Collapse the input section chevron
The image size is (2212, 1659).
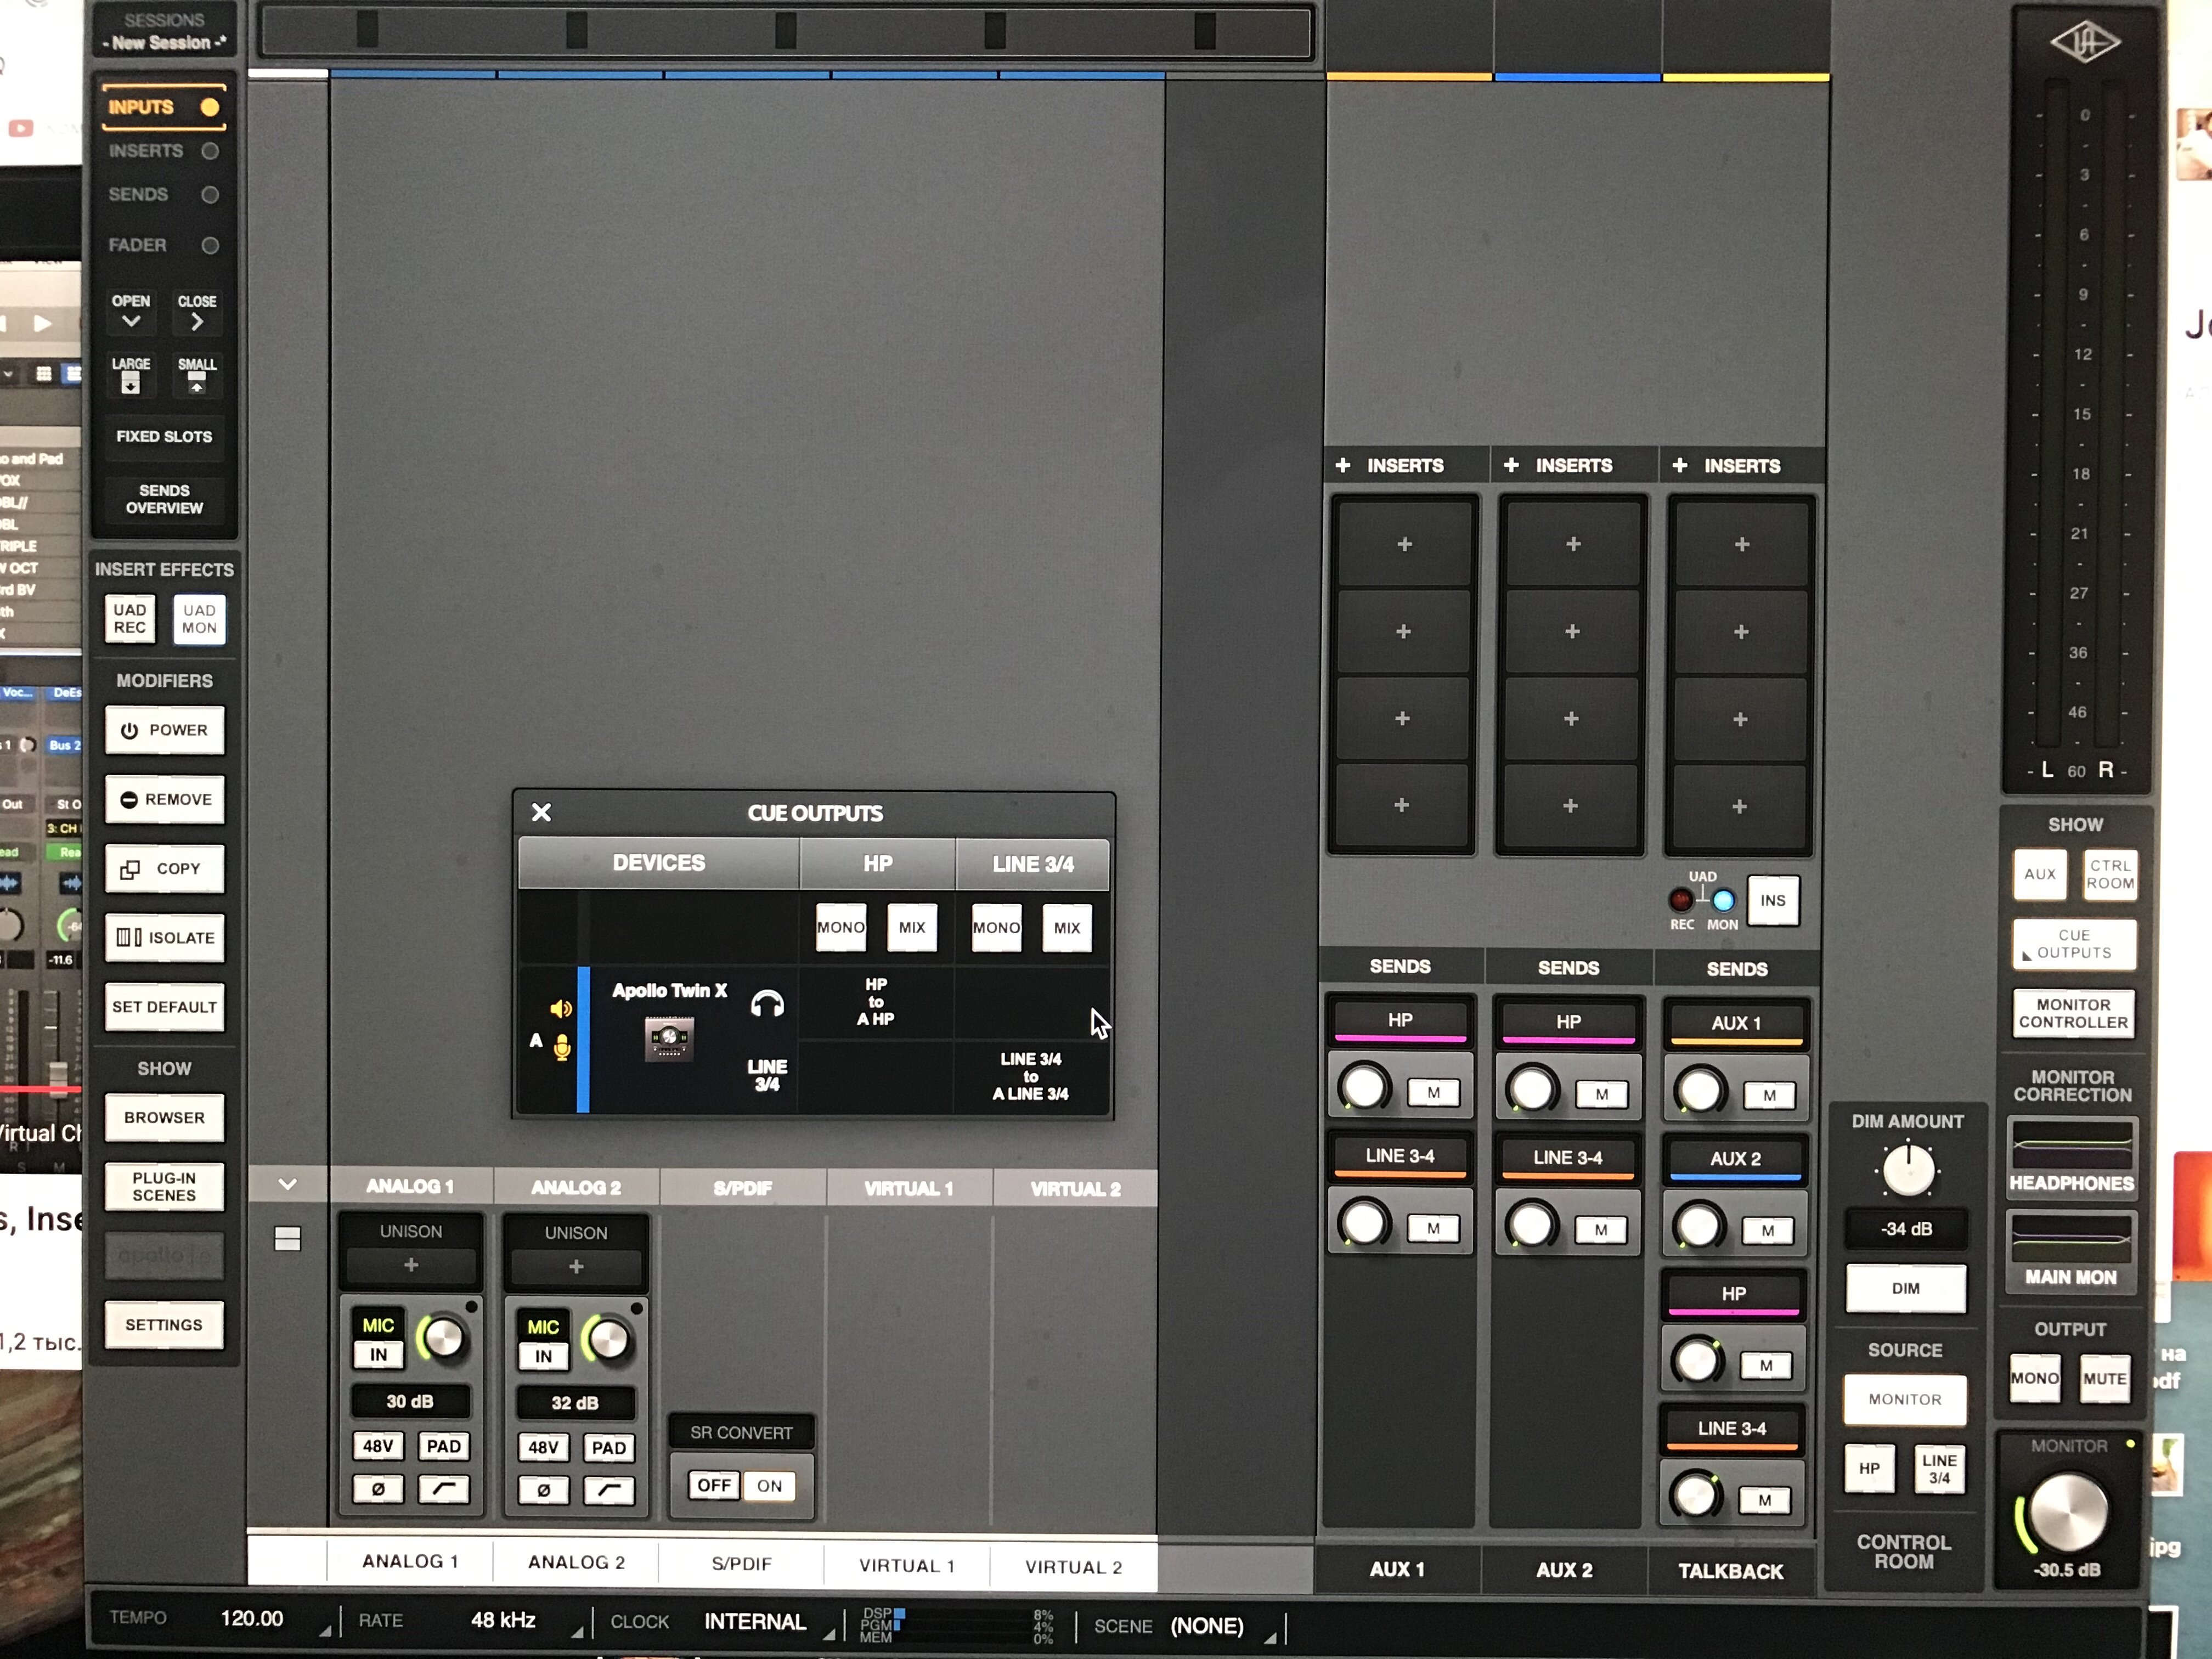(287, 1185)
